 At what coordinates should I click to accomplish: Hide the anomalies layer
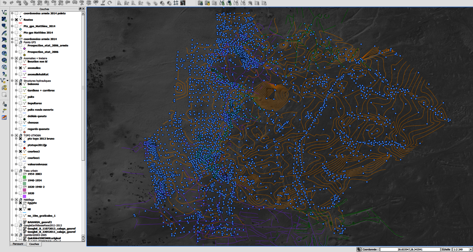20,68
